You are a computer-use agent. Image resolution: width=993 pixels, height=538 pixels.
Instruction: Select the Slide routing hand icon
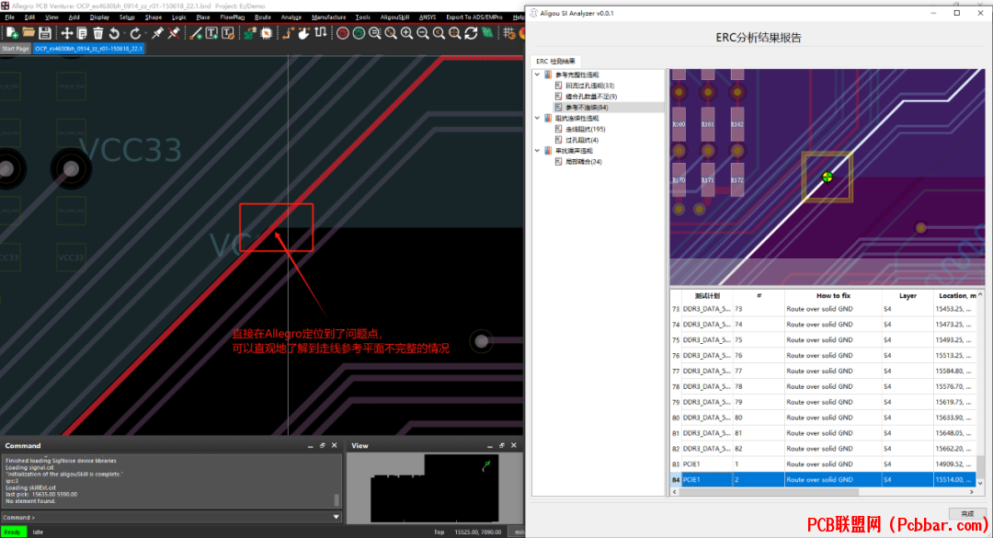coord(304,33)
